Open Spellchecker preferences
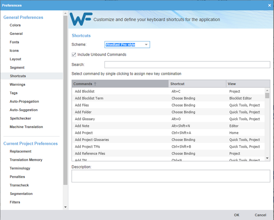This screenshot has height=220, width=274. click(20, 118)
